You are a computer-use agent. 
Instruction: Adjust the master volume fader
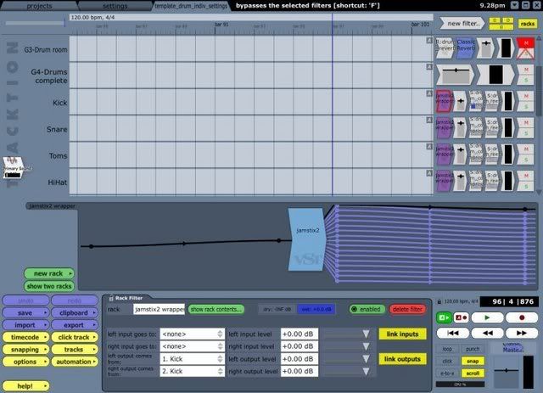click(x=504, y=371)
